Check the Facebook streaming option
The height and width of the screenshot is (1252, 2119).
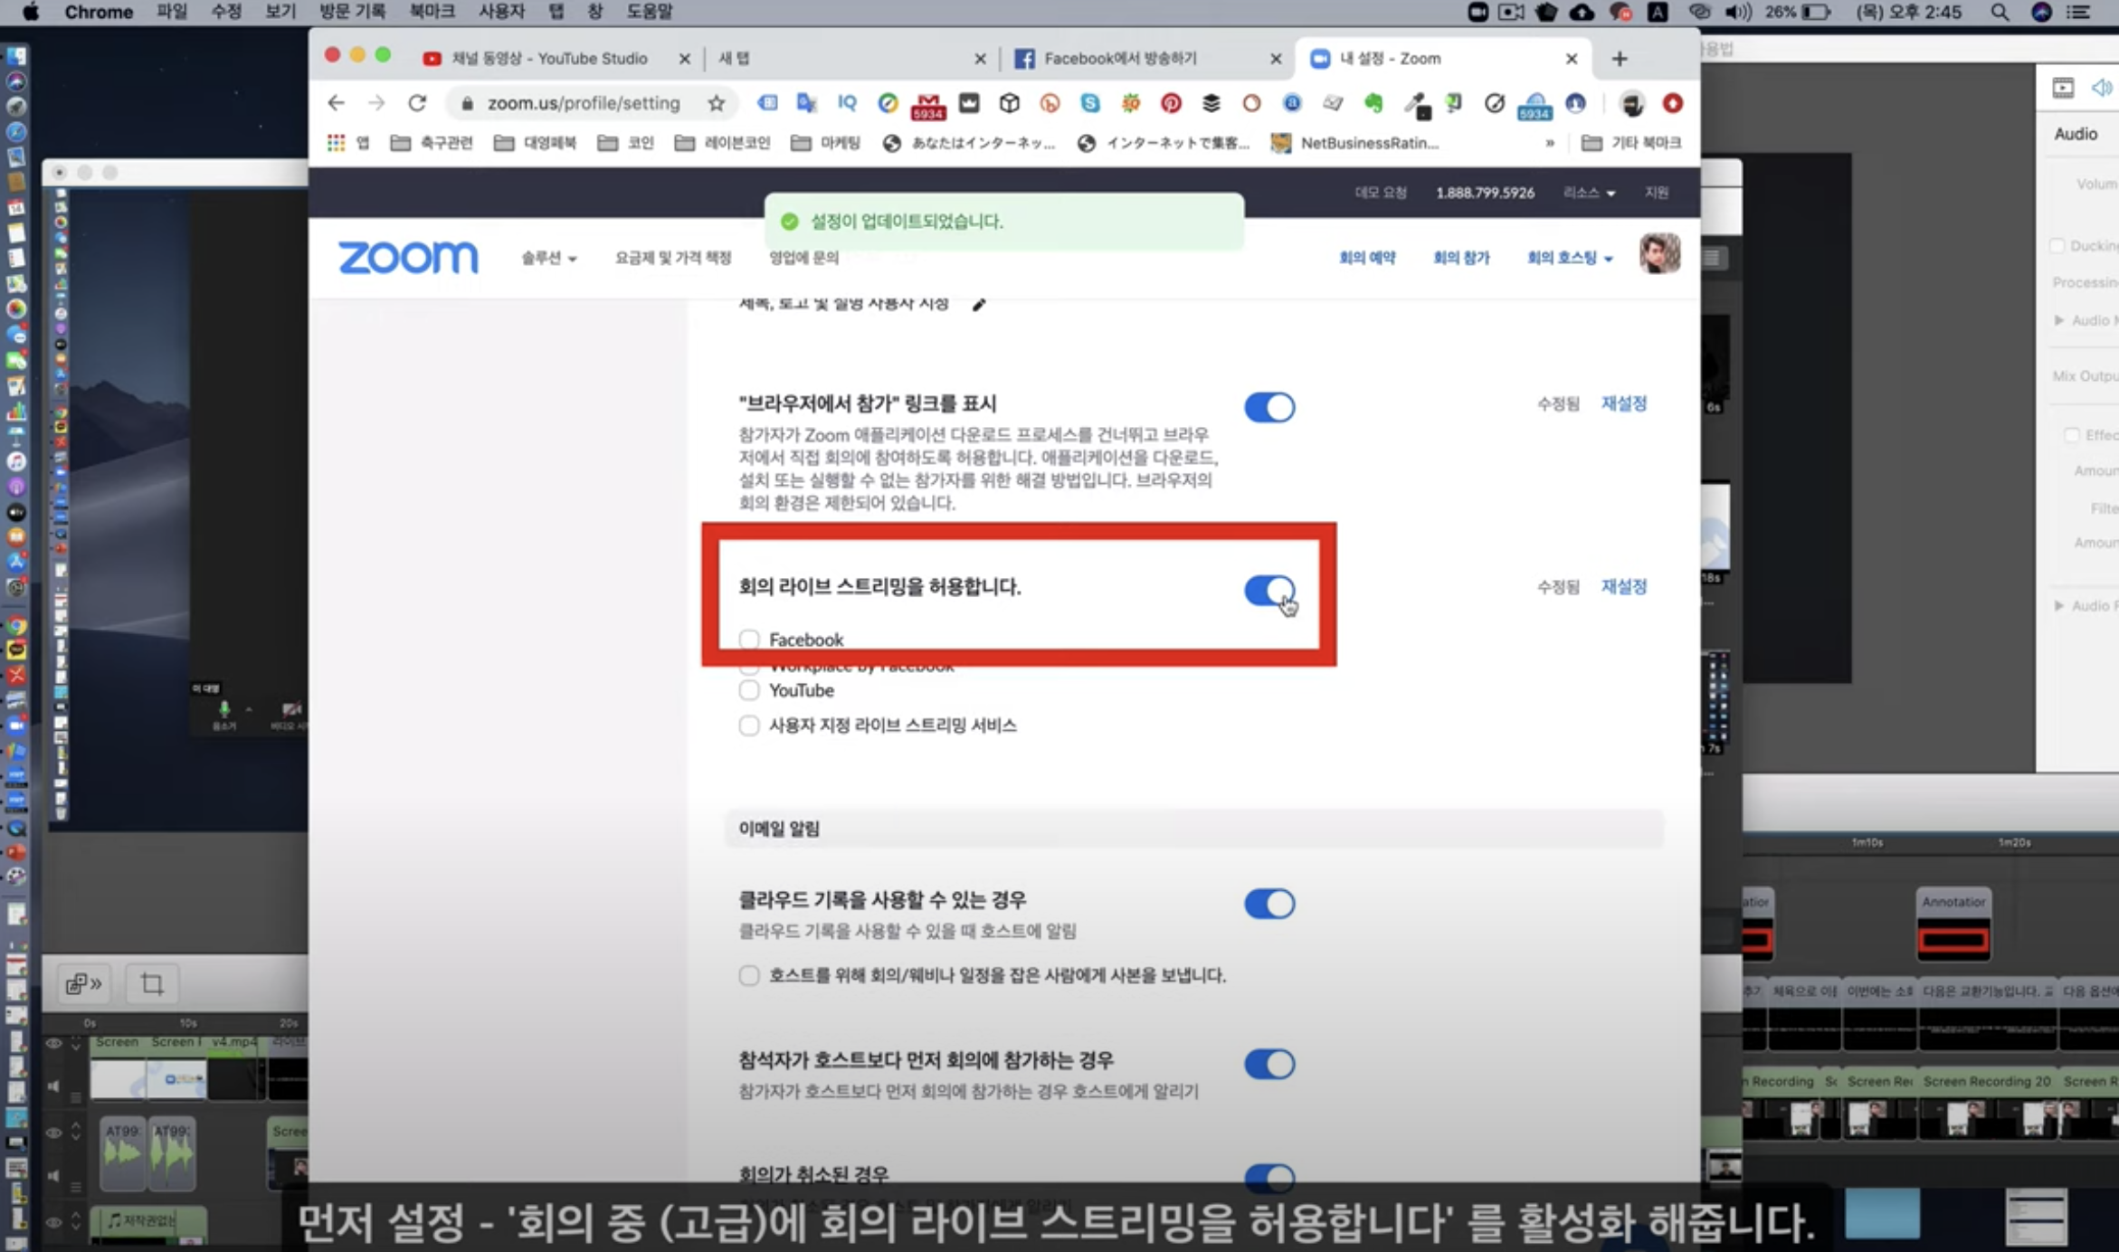pyautogui.click(x=748, y=640)
